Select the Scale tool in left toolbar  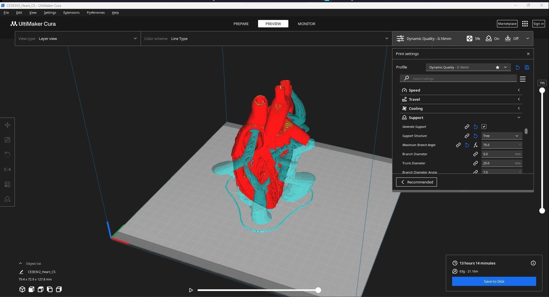(x=7, y=140)
